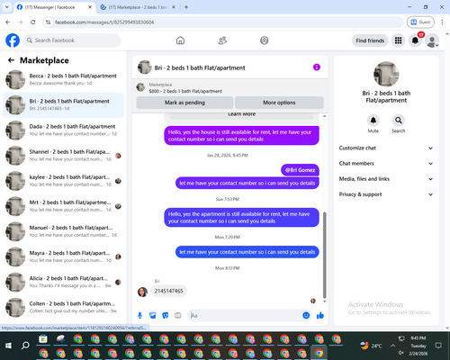
Task: Expand Media, files and links section
Action: (386, 179)
